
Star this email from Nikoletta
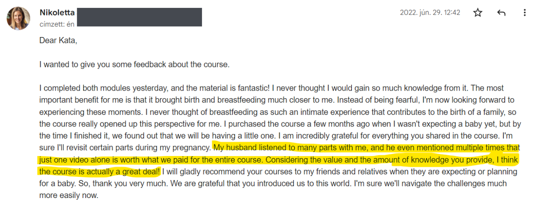478,13
